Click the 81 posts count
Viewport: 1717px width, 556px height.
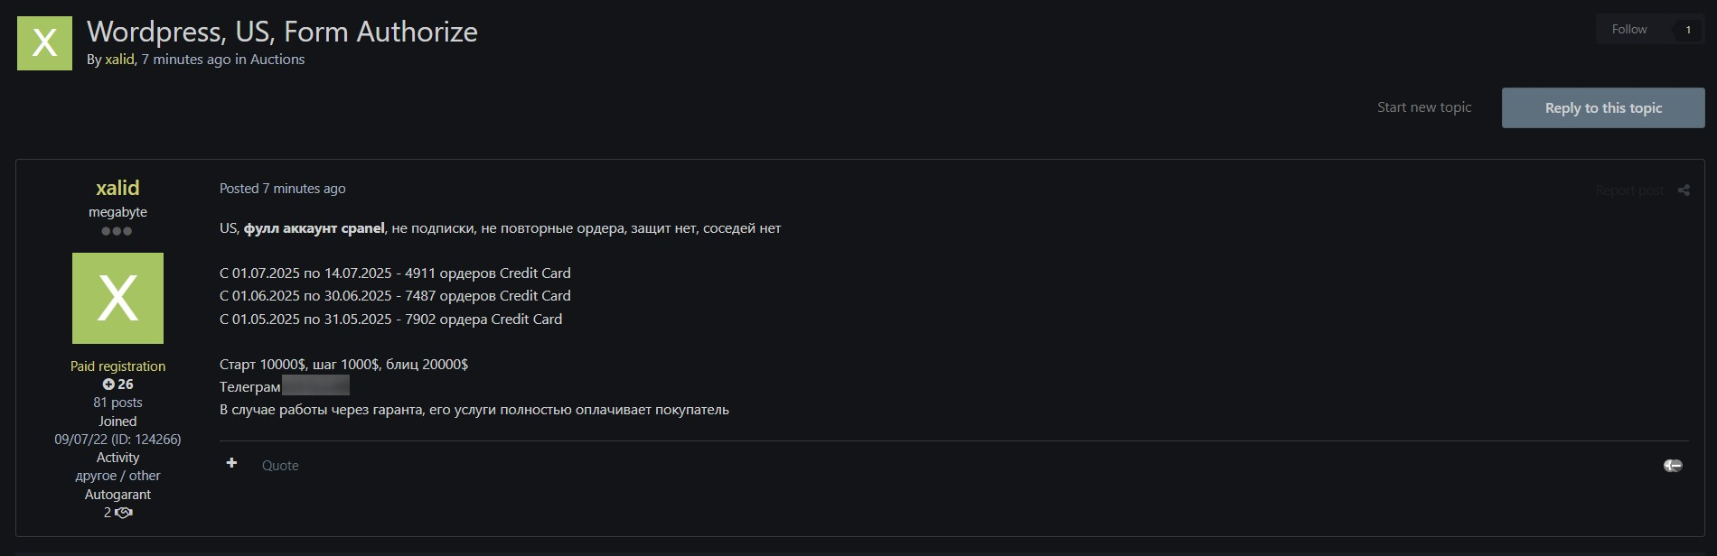[x=117, y=403]
